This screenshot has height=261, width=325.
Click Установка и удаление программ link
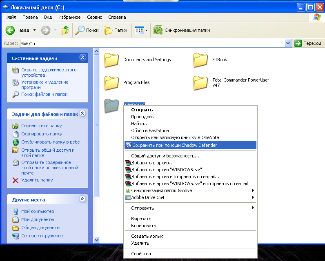[x=45, y=85]
